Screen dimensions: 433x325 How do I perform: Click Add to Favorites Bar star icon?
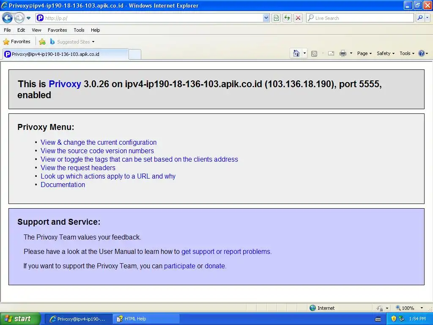coord(42,42)
